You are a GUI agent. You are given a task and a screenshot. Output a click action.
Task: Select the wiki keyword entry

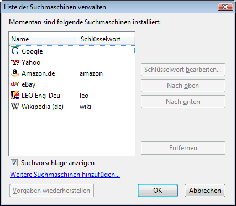click(x=85, y=107)
